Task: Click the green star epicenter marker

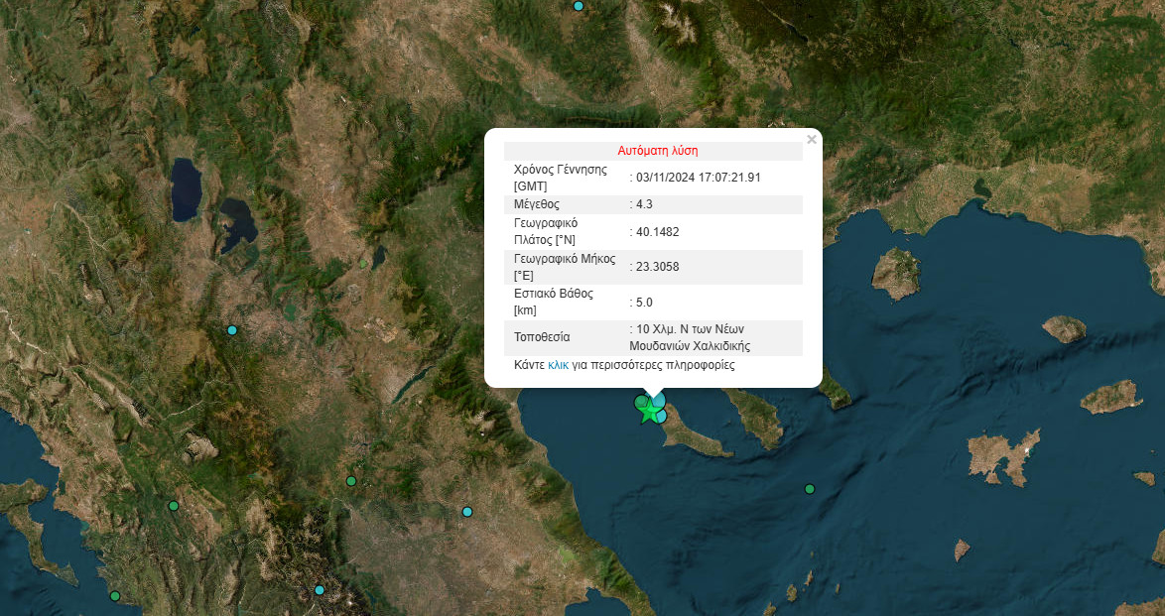Action: 650,411
